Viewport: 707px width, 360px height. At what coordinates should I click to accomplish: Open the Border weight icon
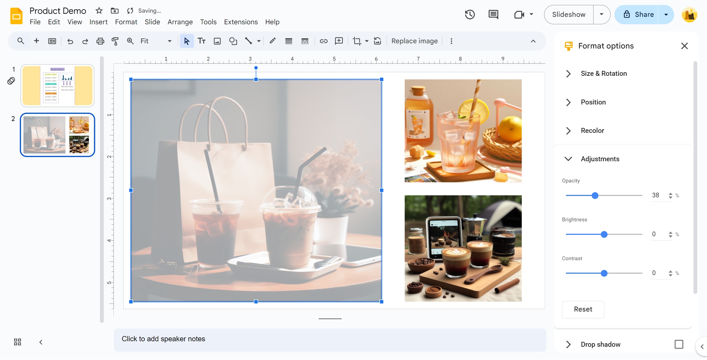(x=289, y=41)
